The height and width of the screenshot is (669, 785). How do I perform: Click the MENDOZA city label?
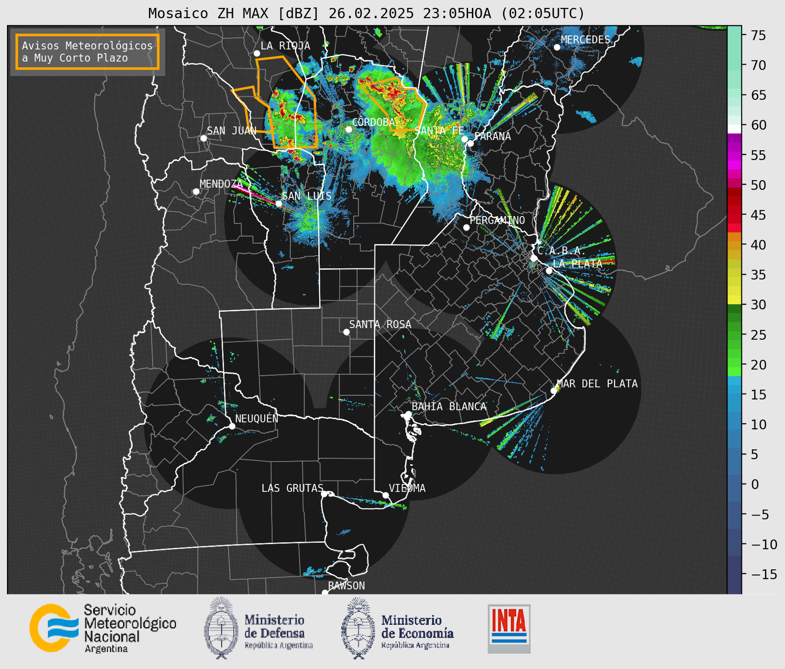pos(221,184)
